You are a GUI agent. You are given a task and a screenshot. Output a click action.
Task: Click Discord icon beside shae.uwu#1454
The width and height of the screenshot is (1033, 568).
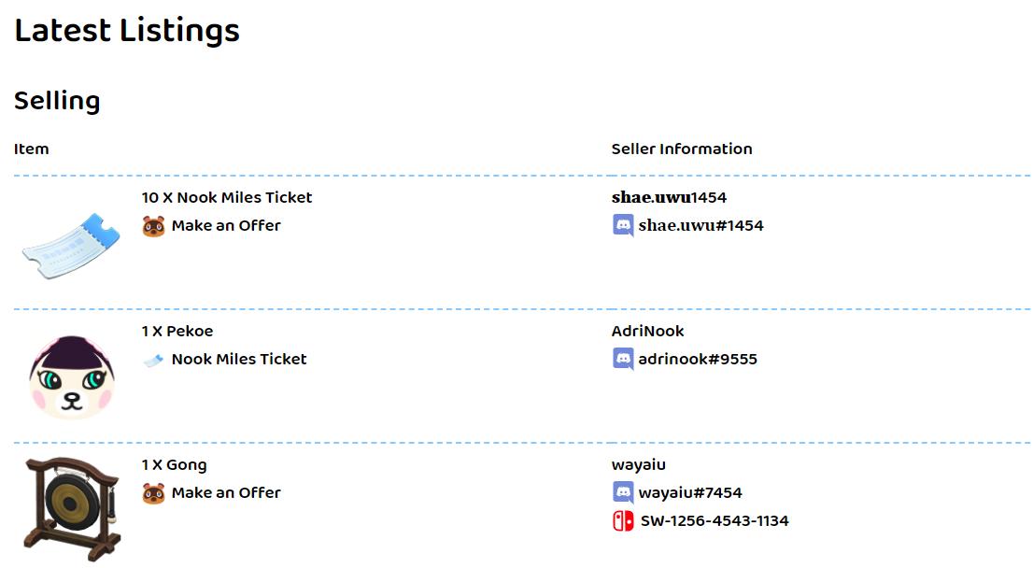(x=623, y=225)
